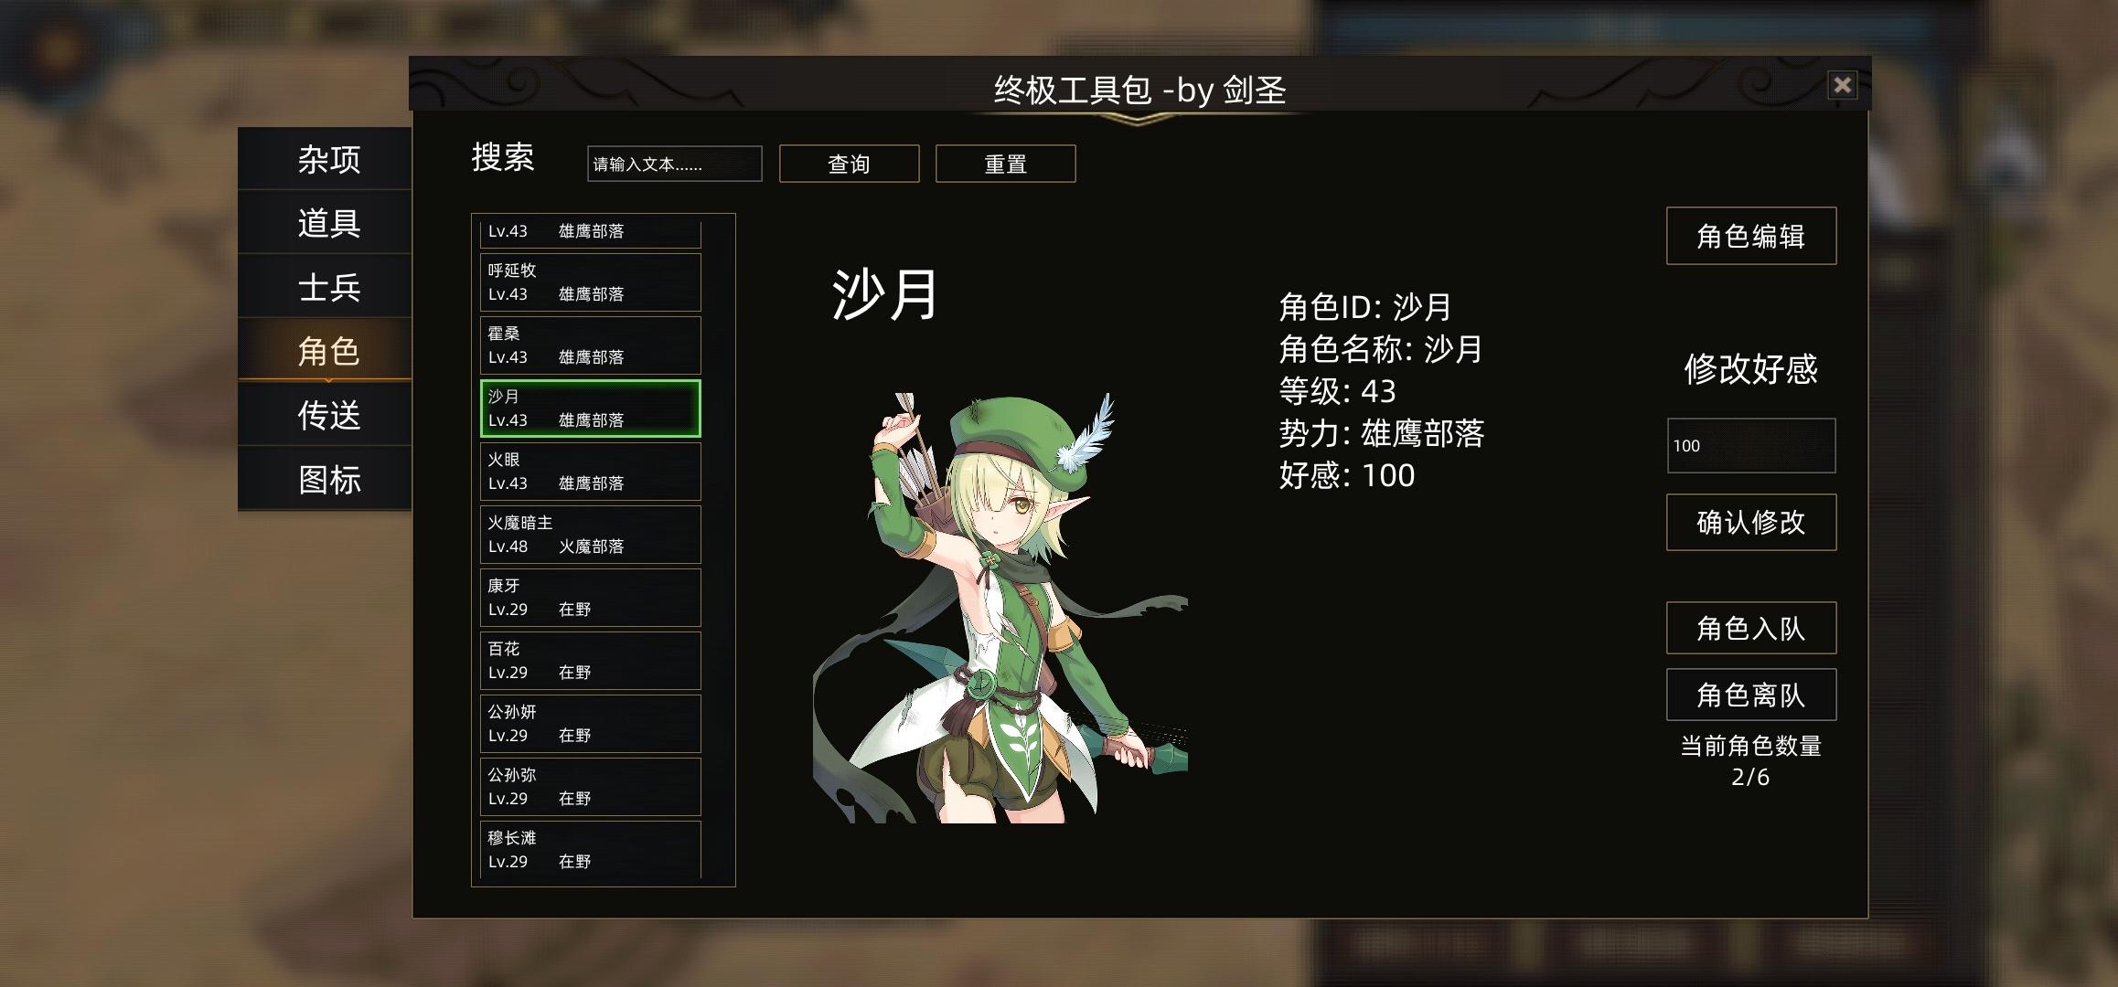Focus the search text input field
Screen dimensions: 2118x987
coord(674,164)
